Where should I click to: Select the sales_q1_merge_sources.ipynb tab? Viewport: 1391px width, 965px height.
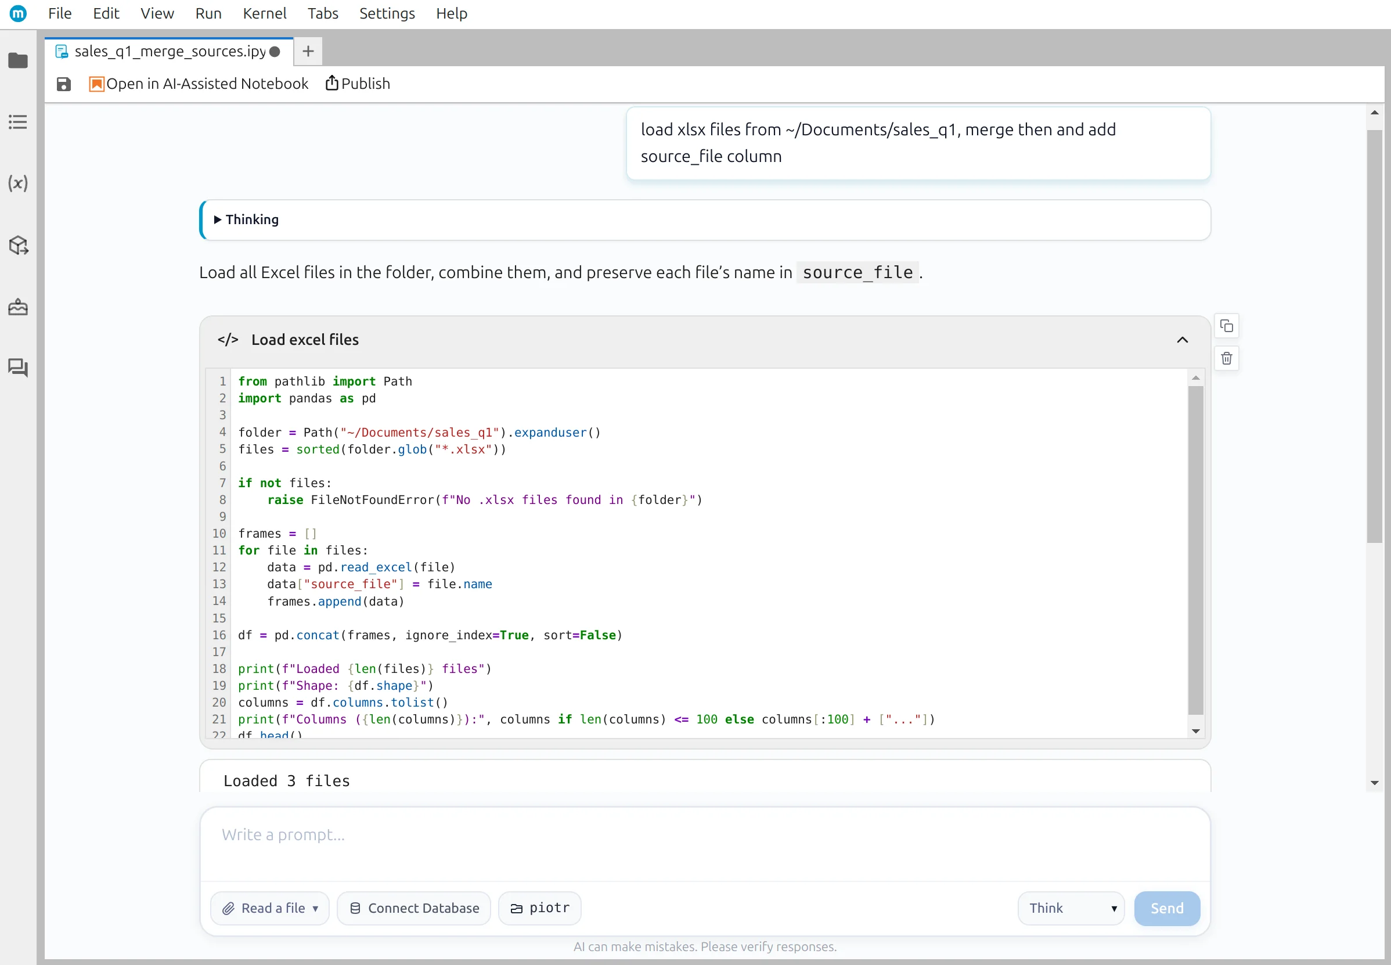pyautogui.click(x=170, y=52)
